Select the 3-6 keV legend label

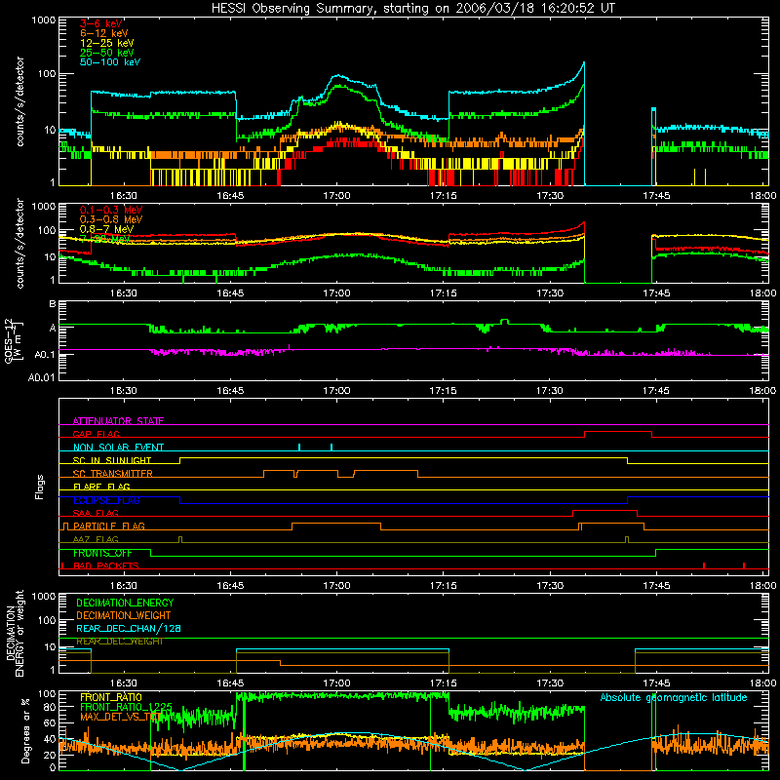tap(101, 23)
